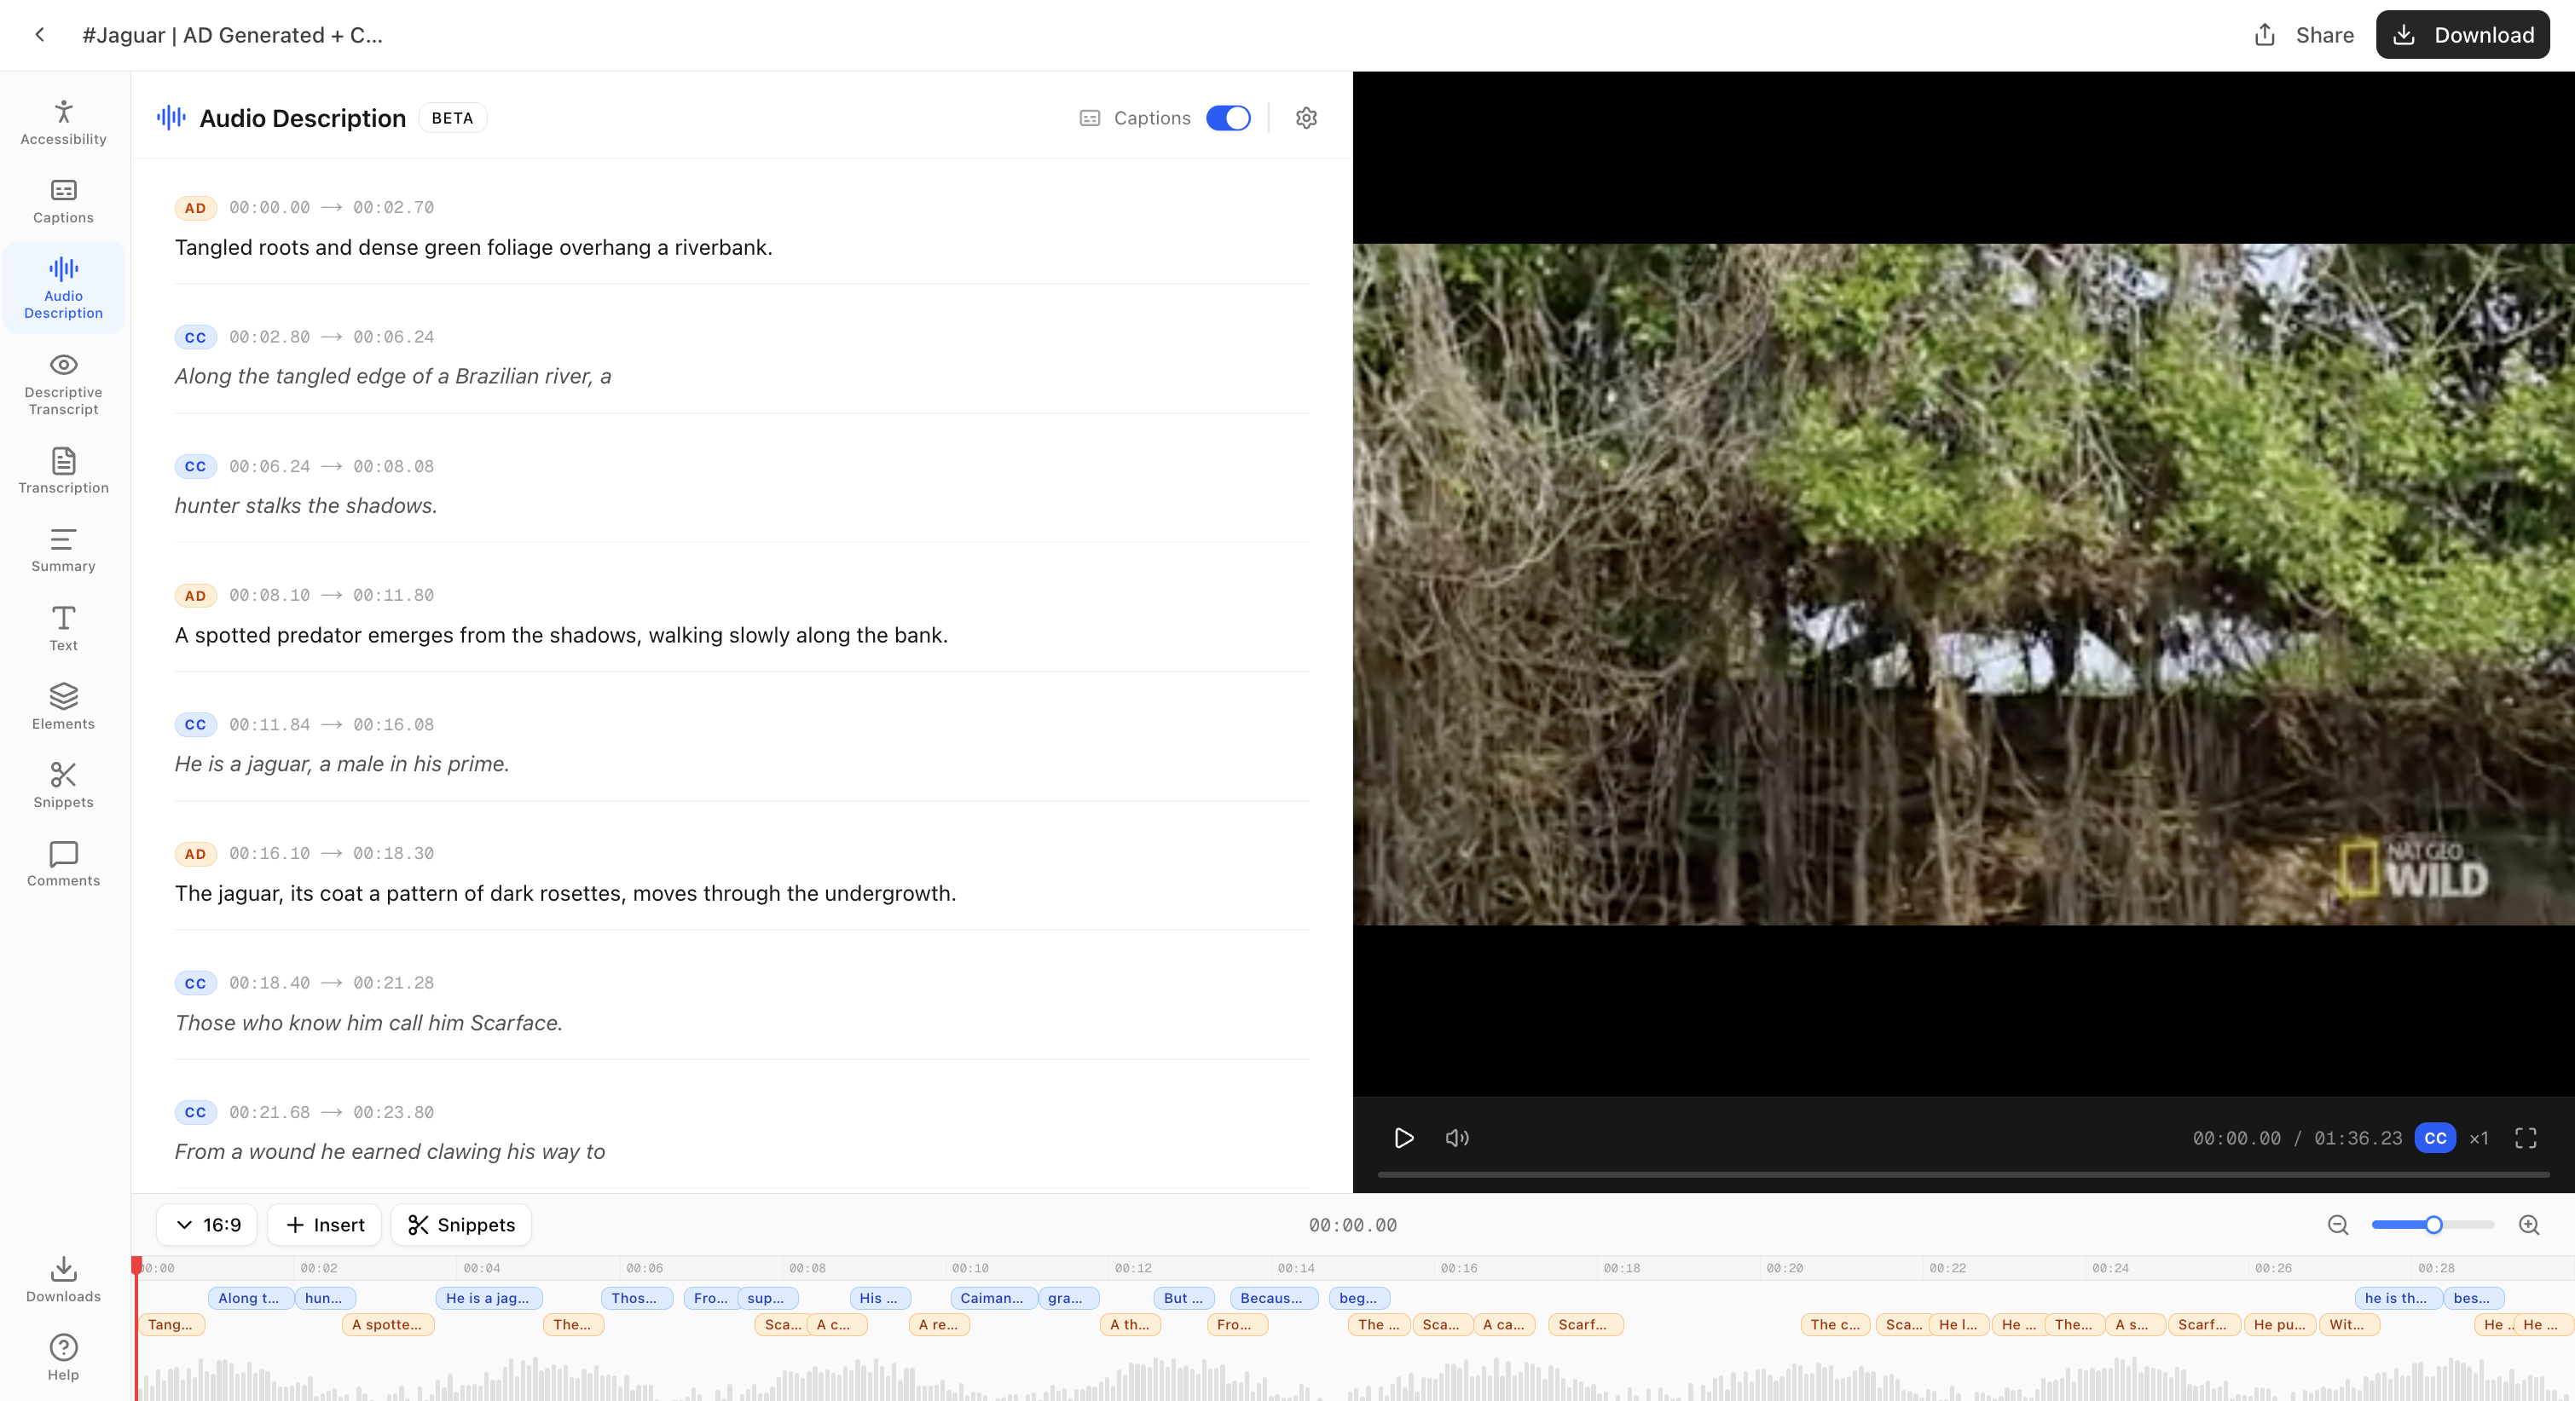Mute the video player volume
The width and height of the screenshot is (2575, 1401).
1457,1139
